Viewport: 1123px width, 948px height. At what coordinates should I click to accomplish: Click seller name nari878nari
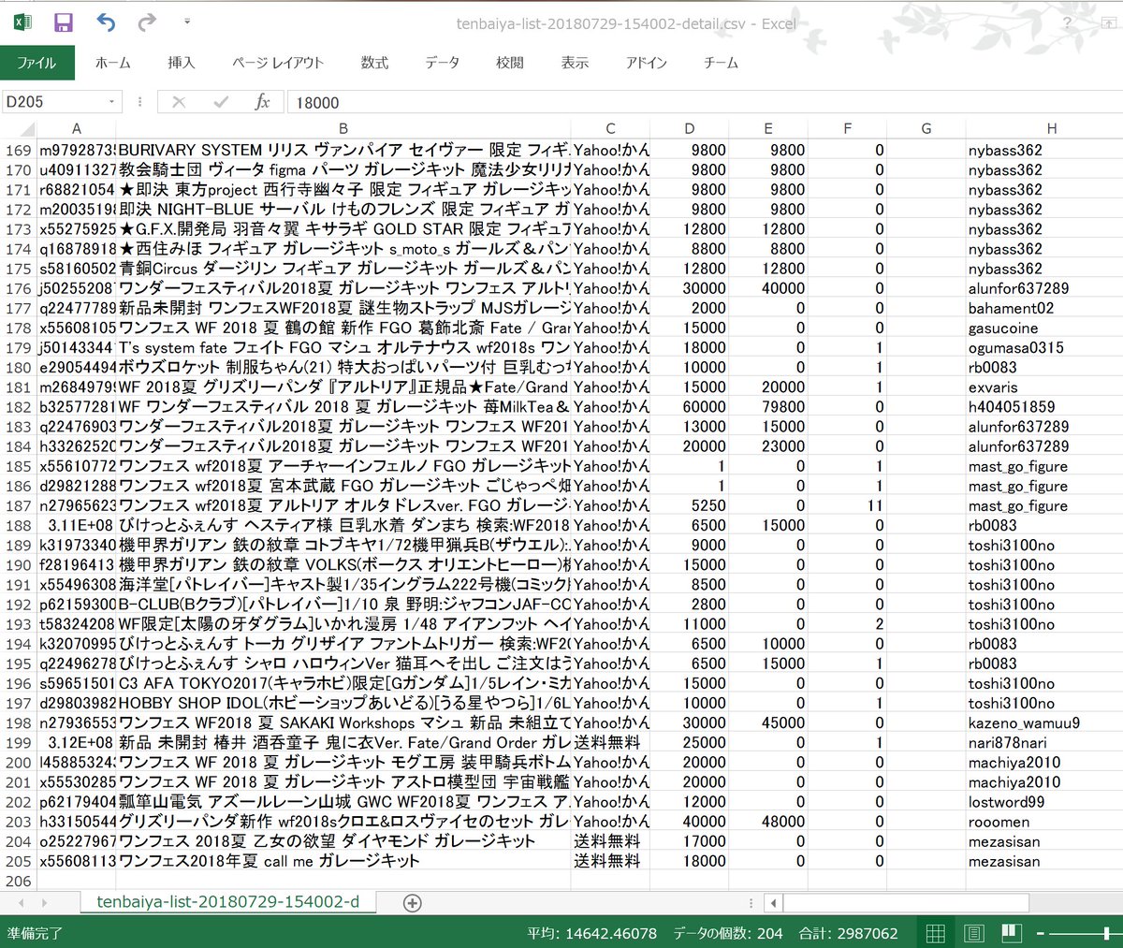pyautogui.click(x=1007, y=742)
